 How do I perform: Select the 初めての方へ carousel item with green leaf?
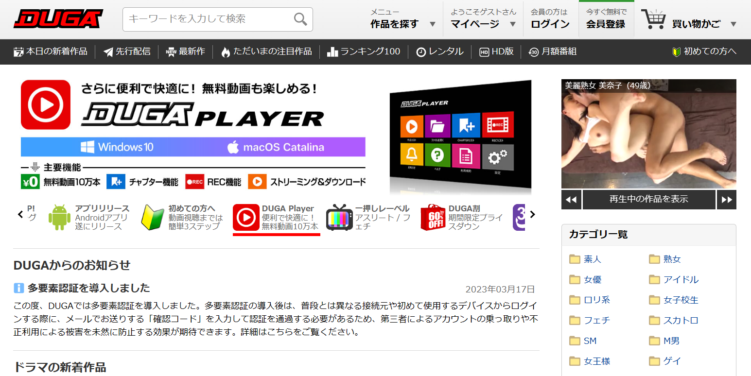(x=183, y=217)
